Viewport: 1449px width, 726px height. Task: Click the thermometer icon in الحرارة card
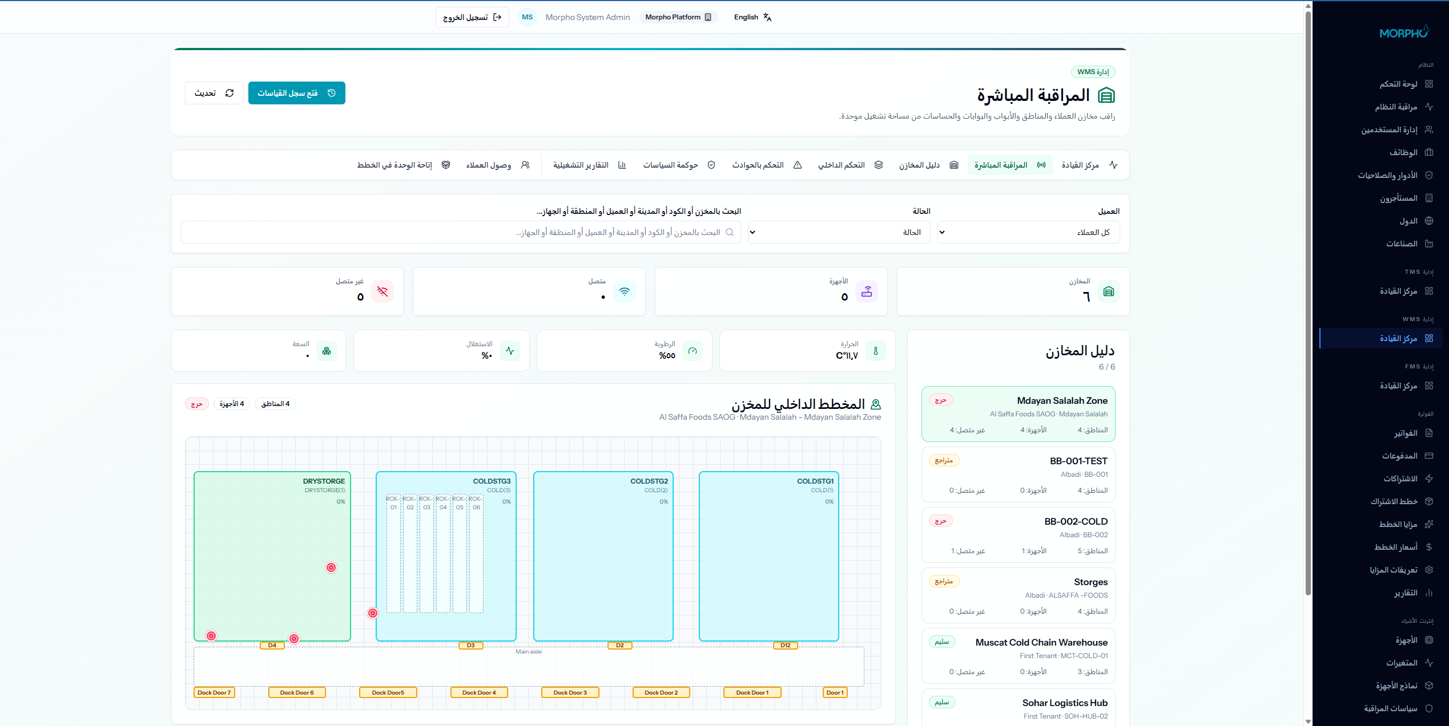[x=875, y=351]
